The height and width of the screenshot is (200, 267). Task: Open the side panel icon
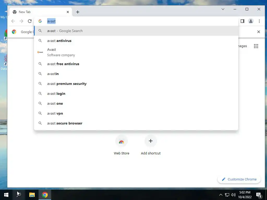coord(242,21)
